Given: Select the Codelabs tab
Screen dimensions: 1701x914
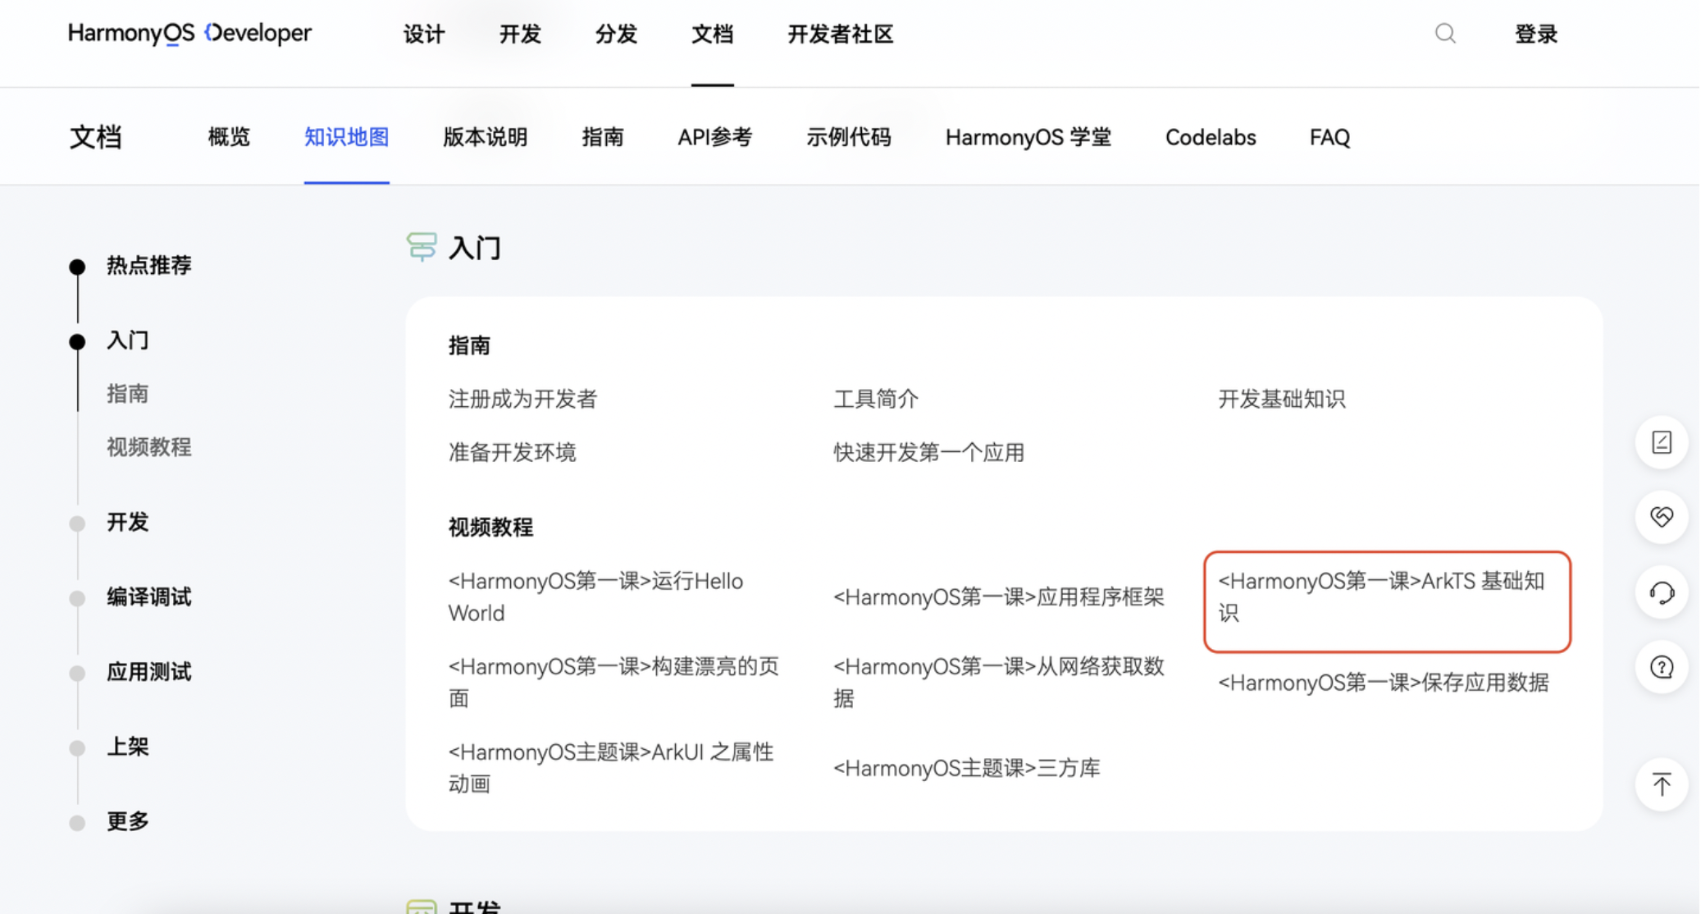Looking at the screenshot, I should click(1210, 137).
